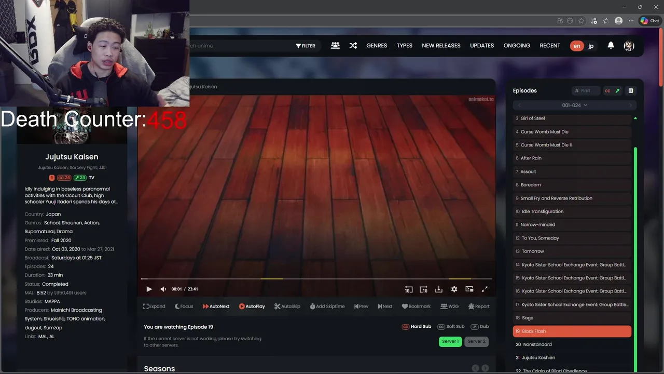Select episode 18 Sage

click(572, 318)
